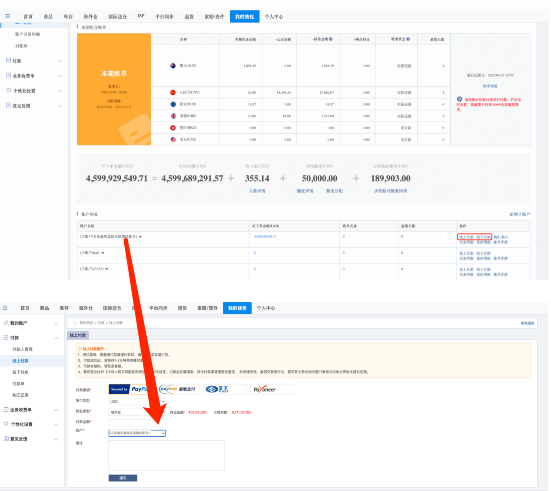This screenshot has width=551, height=491.
Task: Click the hamburger menu icon on the online payment page
Action: [x=5, y=308]
